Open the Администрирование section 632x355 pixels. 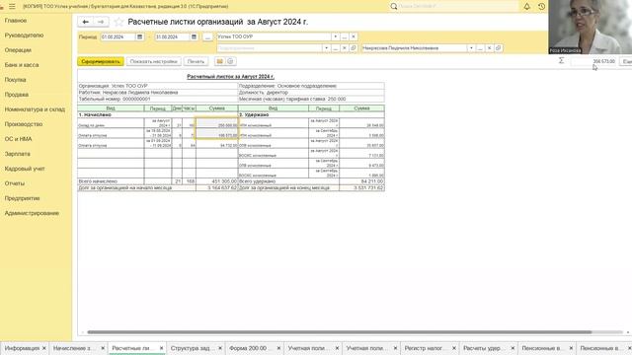point(32,213)
